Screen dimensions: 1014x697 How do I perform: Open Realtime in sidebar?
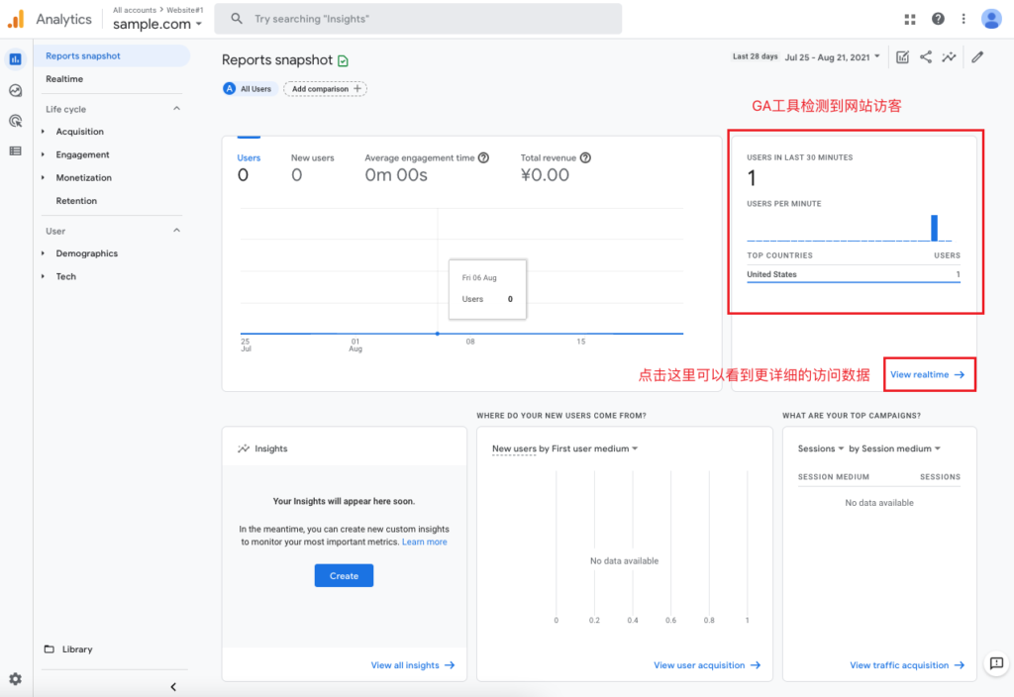click(x=64, y=79)
